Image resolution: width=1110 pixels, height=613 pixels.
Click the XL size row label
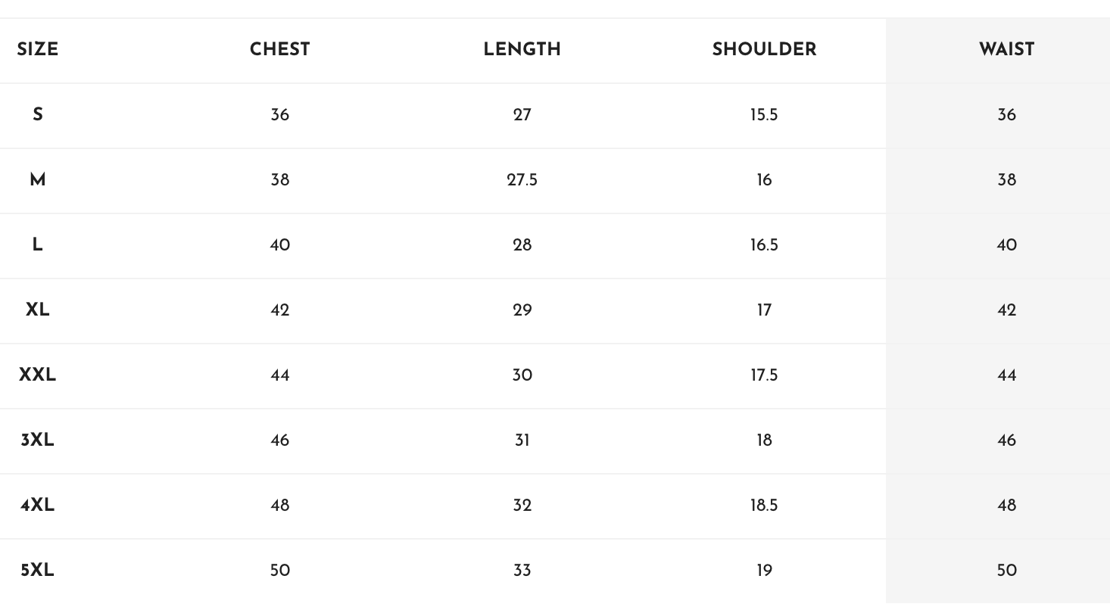pyautogui.click(x=37, y=310)
